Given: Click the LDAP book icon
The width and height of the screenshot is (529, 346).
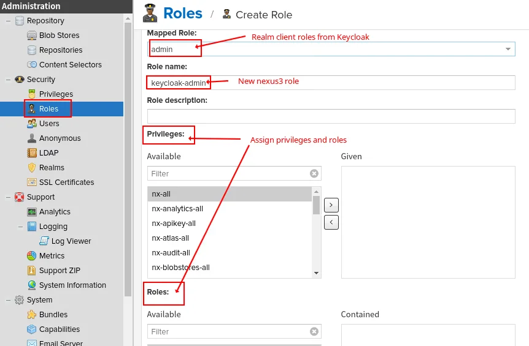Looking at the screenshot, I should [x=32, y=153].
